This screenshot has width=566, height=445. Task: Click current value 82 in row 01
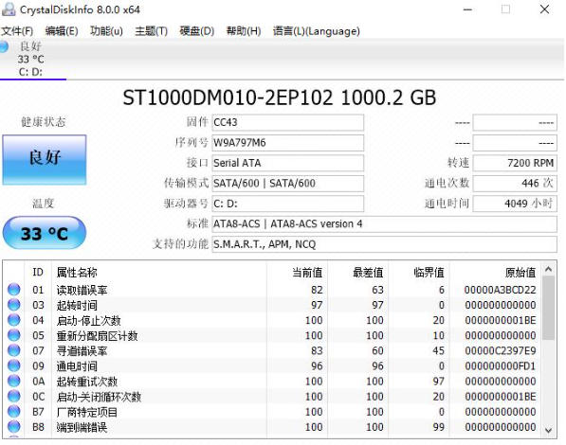point(317,290)
